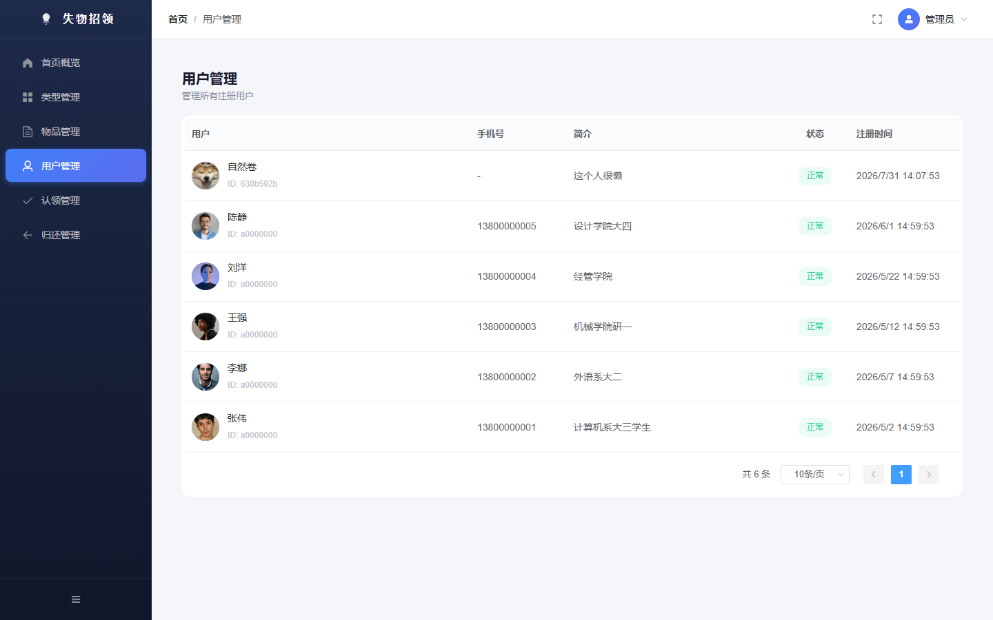Click user name 刘洋
The height and width of the screenshot is (620, 993).
[x=237, y=267]
